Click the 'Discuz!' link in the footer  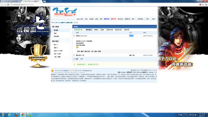click(x=66, y=70)
